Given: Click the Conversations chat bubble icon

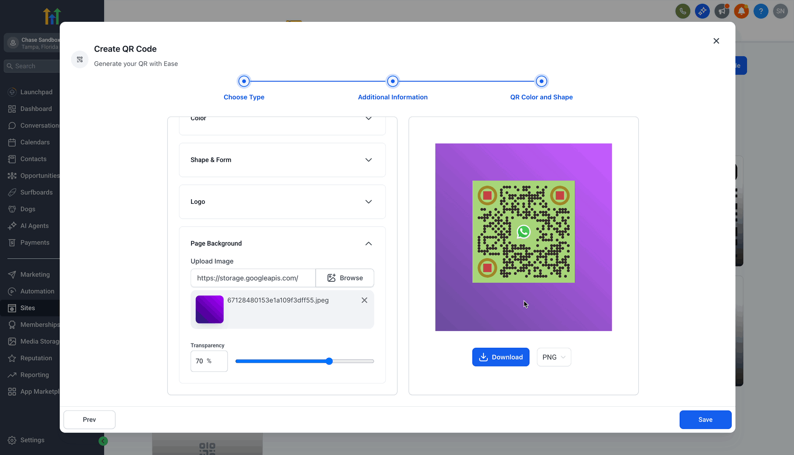Looking at the screenshot, I should pyautogui.click(x=12, y=125).
